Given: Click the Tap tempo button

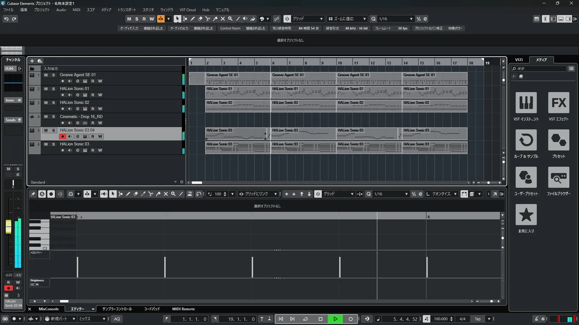Looking at the screenshot, I should pos(477,319).
